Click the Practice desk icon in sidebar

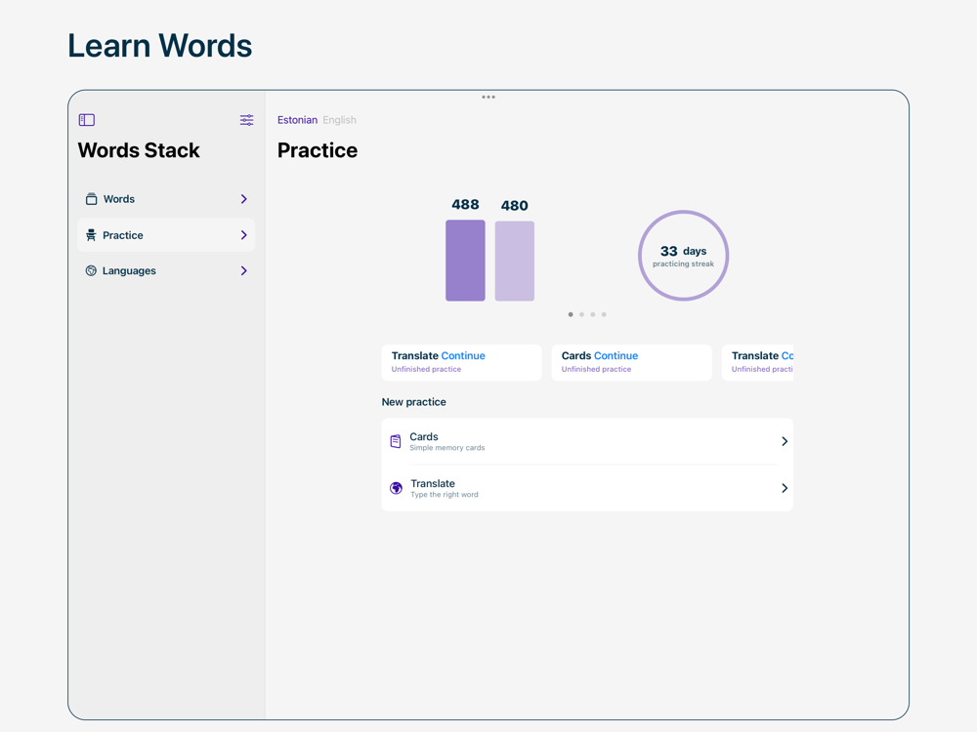91,235
